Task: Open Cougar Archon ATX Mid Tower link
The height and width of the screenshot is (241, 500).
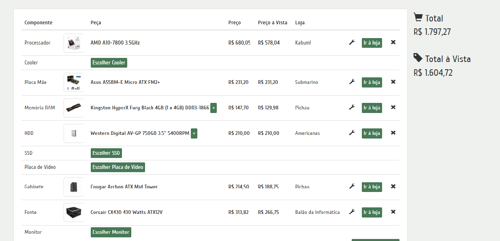Action: click(124, 187)
